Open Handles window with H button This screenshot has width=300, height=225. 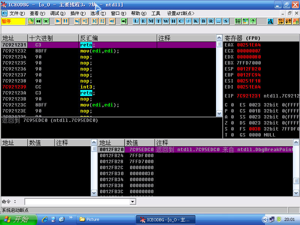click(173, 21)
